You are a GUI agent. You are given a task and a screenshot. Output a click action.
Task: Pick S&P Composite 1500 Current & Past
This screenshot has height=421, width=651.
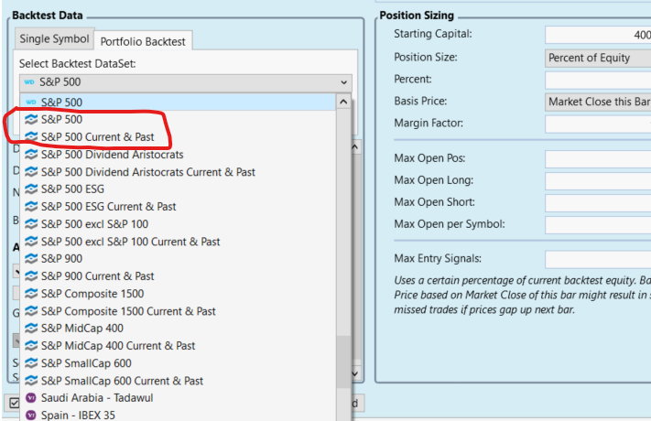(x=178, y=311)
